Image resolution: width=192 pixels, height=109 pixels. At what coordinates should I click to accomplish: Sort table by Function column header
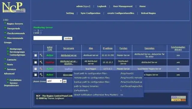click(x=123, y=48)
